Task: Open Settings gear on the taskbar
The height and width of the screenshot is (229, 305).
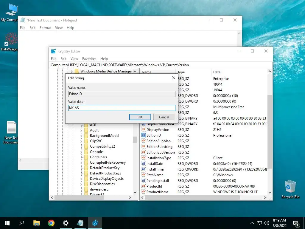Action: pyautogui.click(x=66, y=223)
